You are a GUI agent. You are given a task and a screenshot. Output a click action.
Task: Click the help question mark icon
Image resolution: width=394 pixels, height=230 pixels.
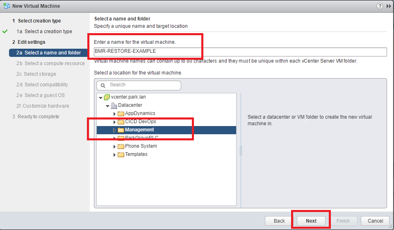tap(380, 6)
